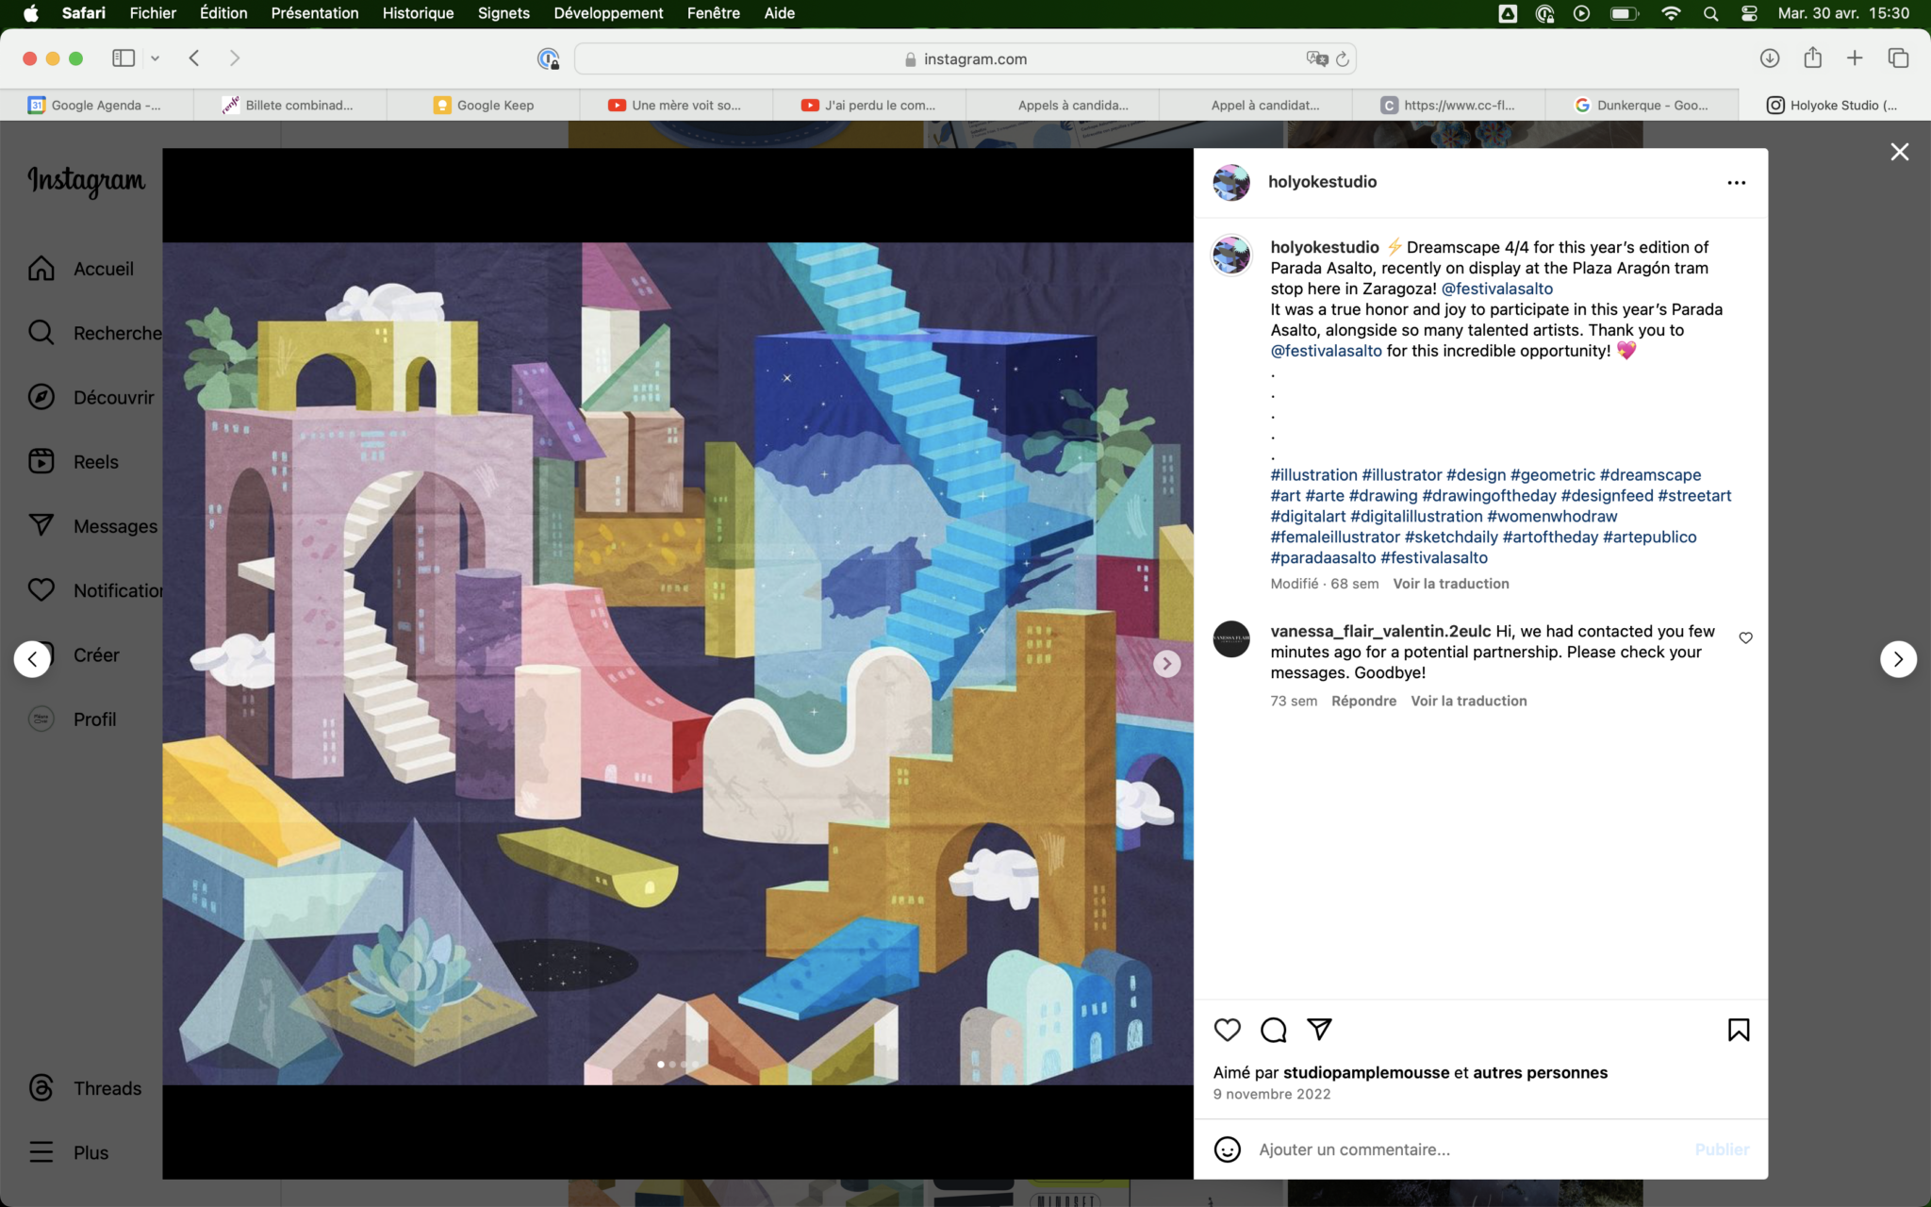Click Voir la traduction under caption
The width and height of the screenshot is (1931, 1207).
pyautogui.click(x=1450, y=584)
